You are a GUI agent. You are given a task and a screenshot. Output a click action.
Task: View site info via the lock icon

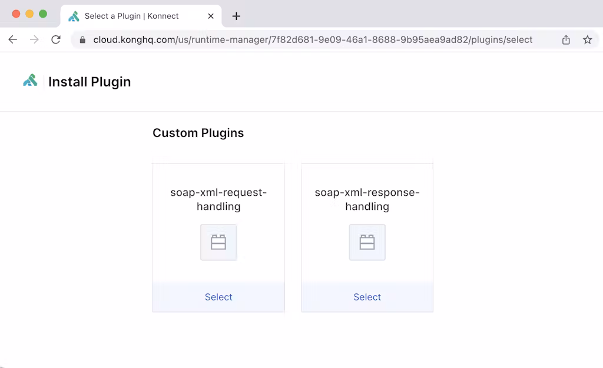click(x=82, y=40)
